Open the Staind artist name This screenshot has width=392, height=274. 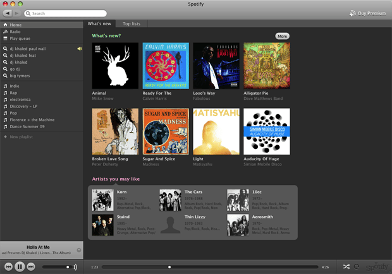point(123,217)
